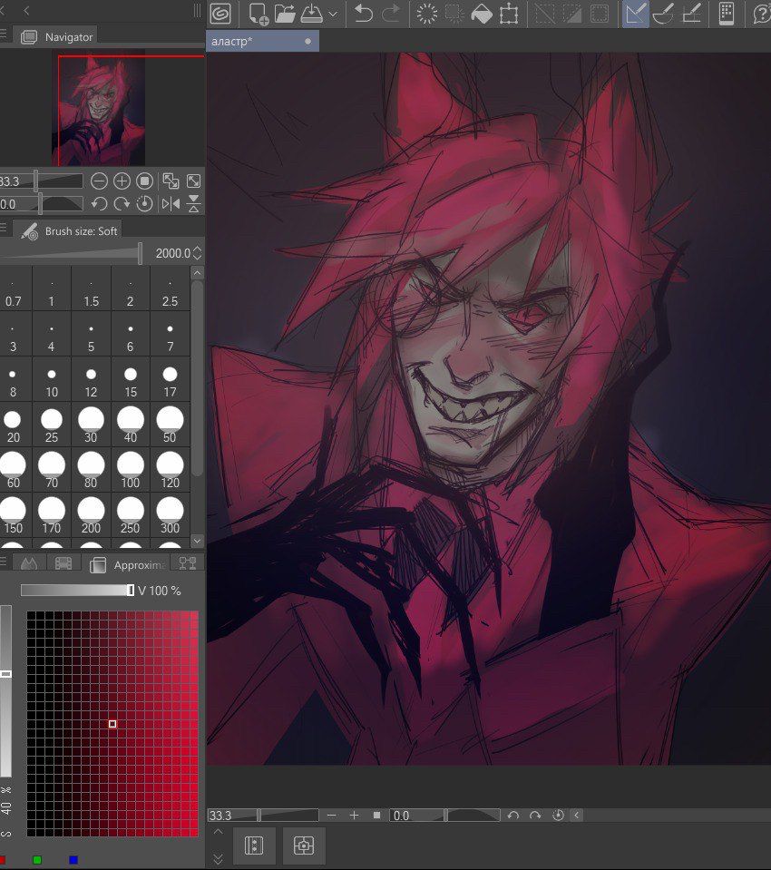This screenshot has width=771, height=870.
Task: Adjust the brush size slider
Action: point(72,254)
